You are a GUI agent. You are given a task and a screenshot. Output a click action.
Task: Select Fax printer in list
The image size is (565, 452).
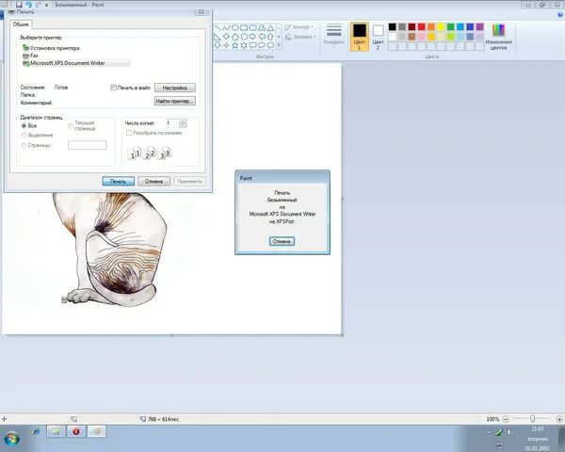coord(30,56)
